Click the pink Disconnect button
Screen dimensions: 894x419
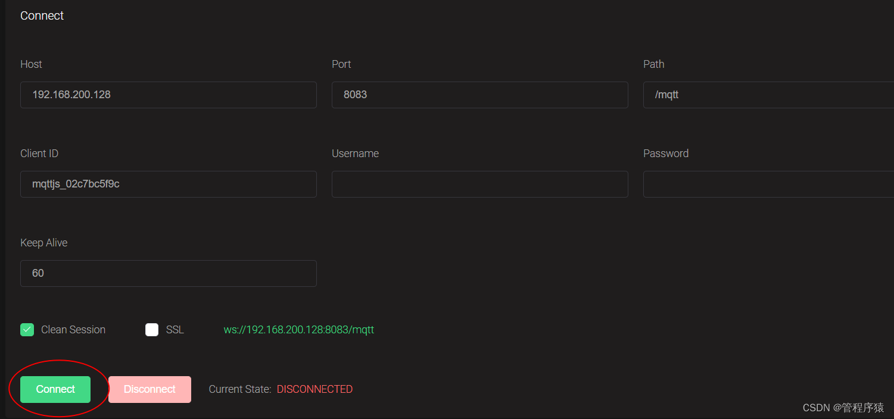[149, 389]
